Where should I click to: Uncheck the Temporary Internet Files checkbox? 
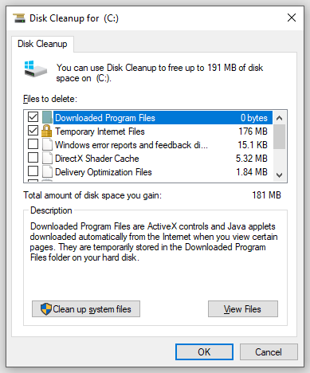pyautogui.click(x=33, y=131)
